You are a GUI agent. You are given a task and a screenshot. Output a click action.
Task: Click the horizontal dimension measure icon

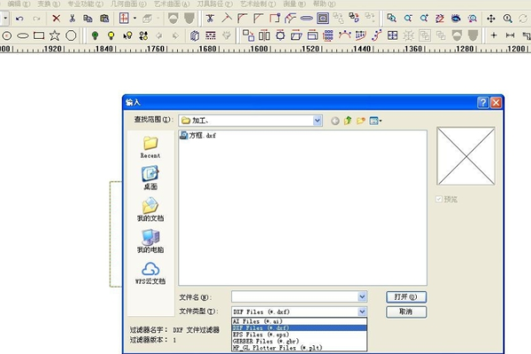(510, 35)
